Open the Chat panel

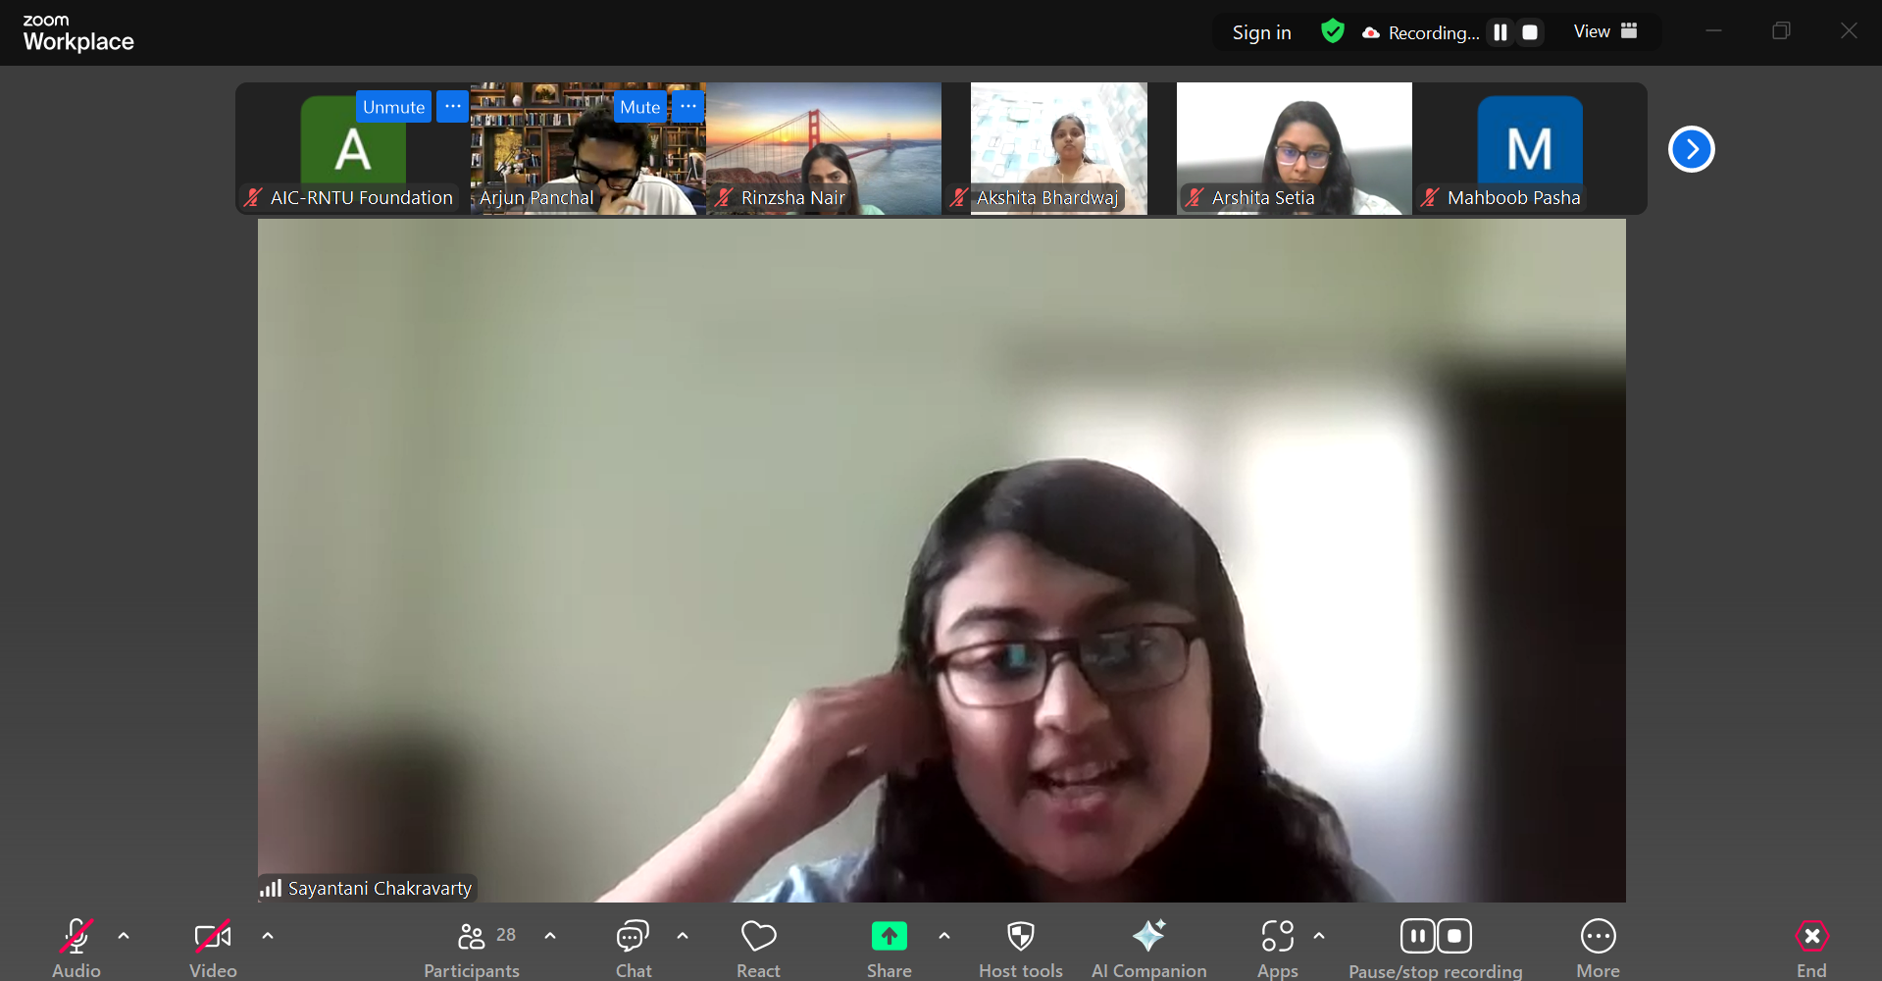pos(633,938)
